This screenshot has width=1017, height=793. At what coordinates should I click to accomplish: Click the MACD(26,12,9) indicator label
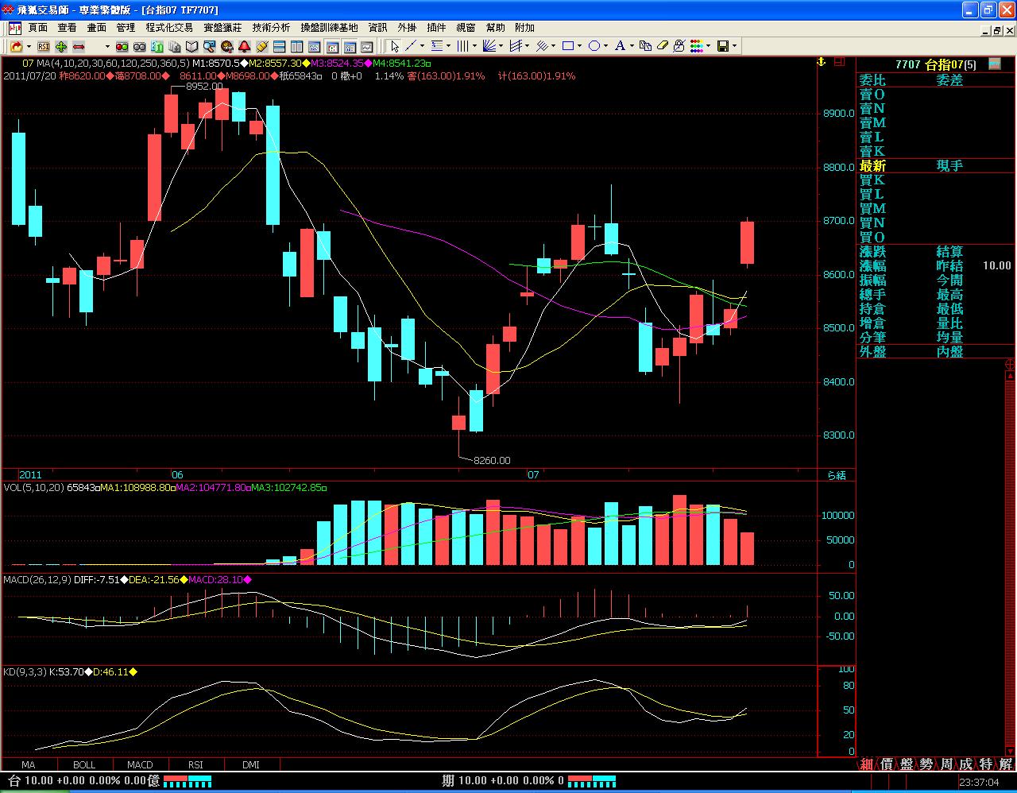[37, 579]
